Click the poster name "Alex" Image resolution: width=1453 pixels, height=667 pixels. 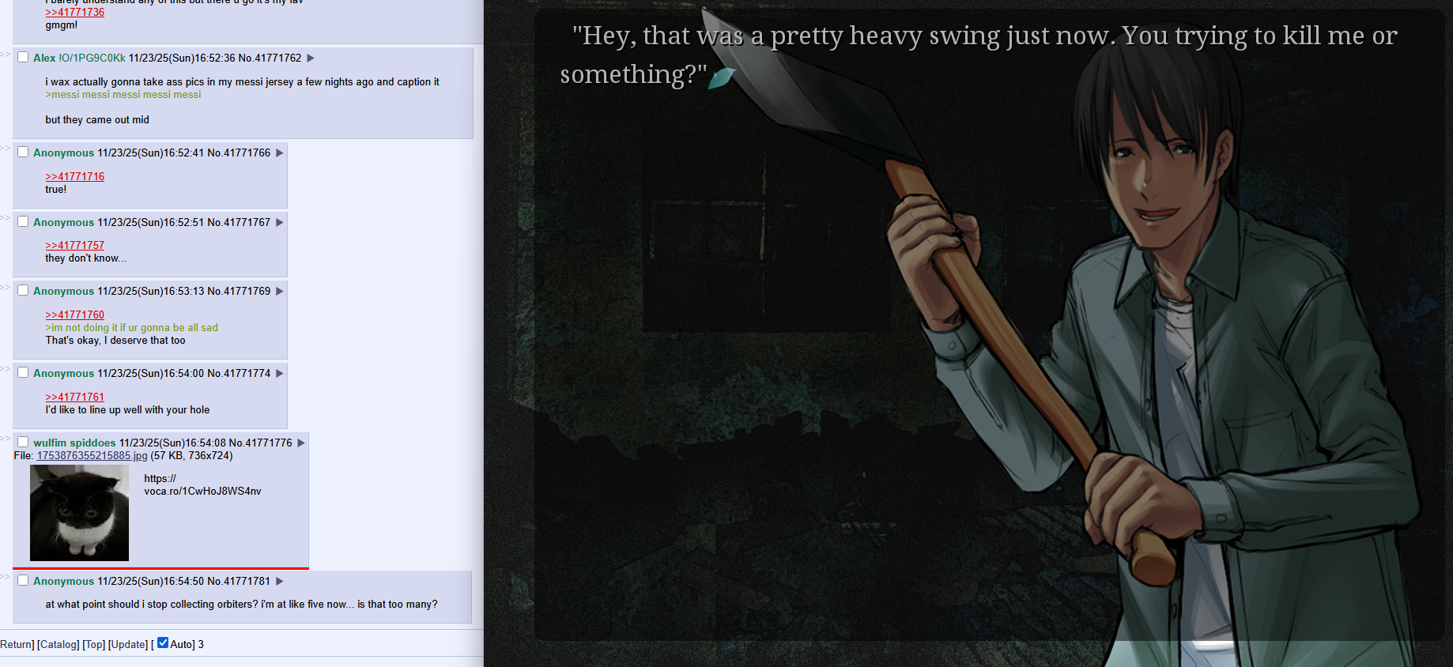click(x=44, y=58)
